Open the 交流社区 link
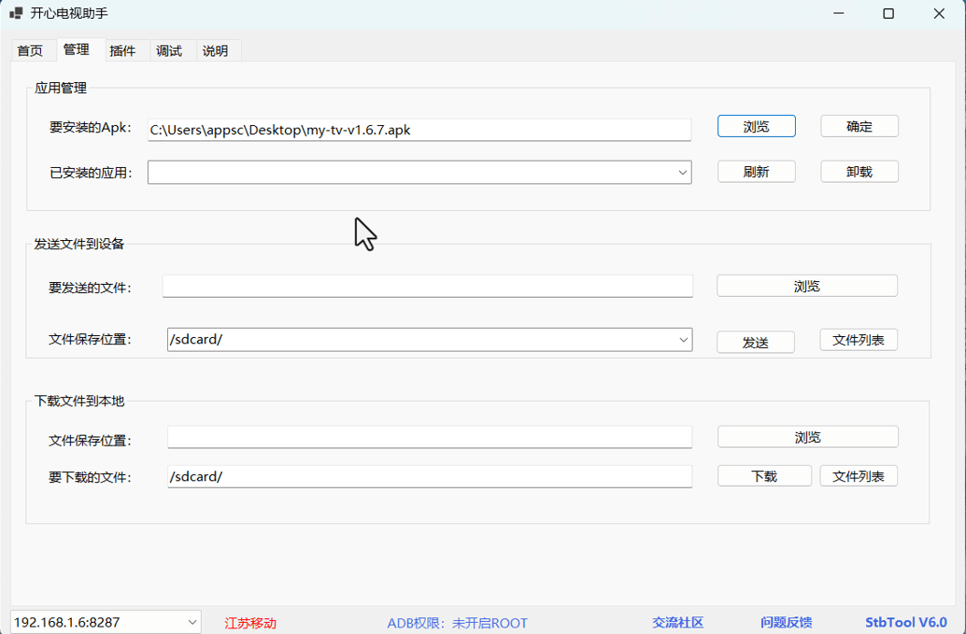Image resolution: width=966 pixels, height=634 pixels. [677, 622]
